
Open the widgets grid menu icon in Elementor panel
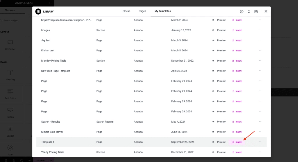point(50,3)
